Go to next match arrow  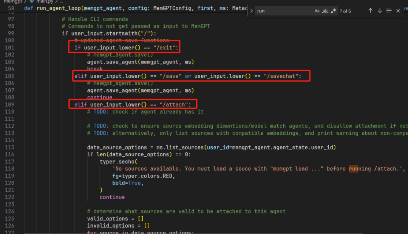pyautogui.click(x=380, y=11)
